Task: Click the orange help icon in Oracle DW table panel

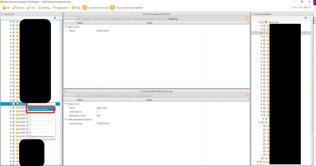Action: pos(247,18)
